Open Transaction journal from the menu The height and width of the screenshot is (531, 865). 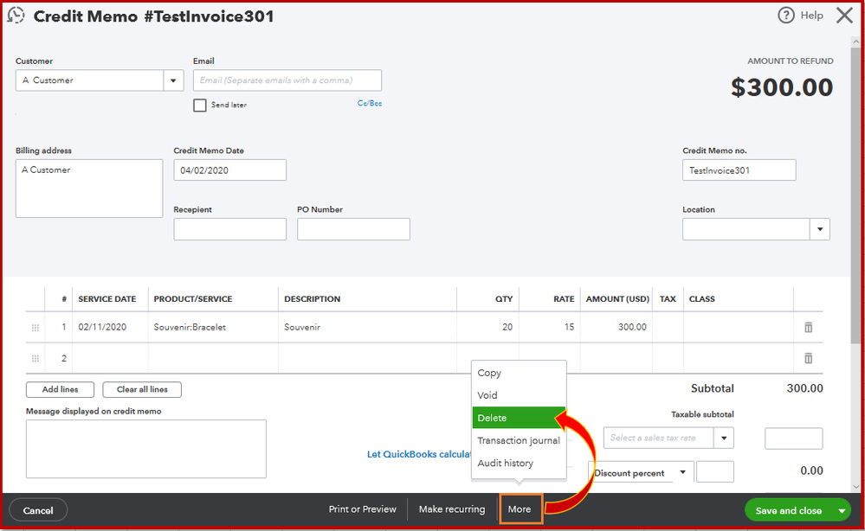(x=519, y=441)
